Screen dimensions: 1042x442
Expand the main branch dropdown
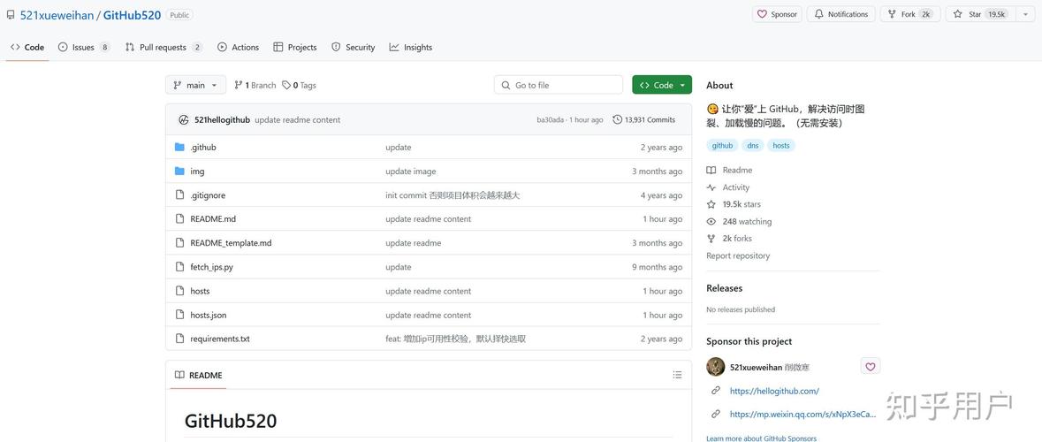[195, 85]
